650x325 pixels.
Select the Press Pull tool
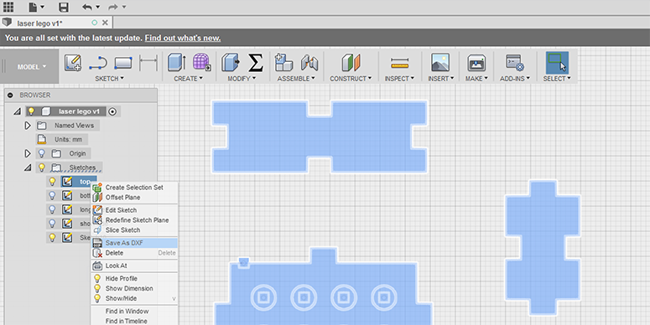pyautogui.click(x=231, y=63)
